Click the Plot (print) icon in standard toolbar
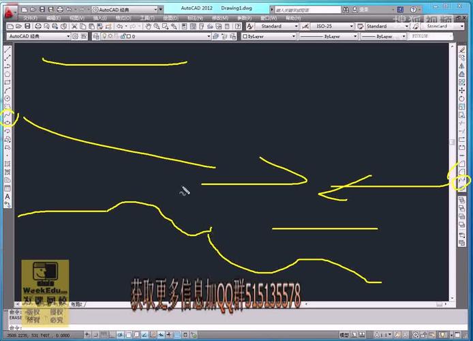This screenshot has height=341, width=473. [x=38, y=27]
